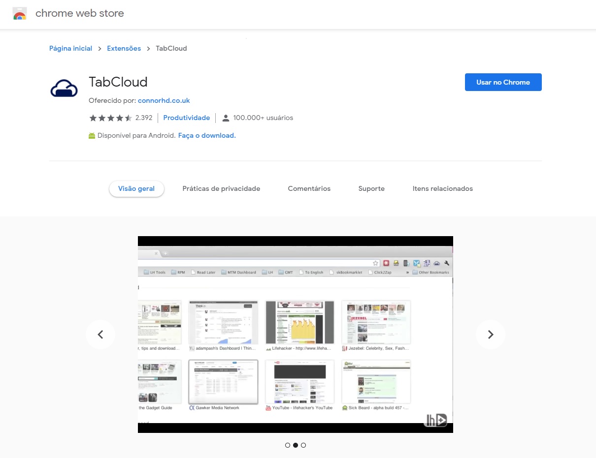The image size is (596, 458).
Task: Click Oferecido por label text
Action: click(112, 100)
